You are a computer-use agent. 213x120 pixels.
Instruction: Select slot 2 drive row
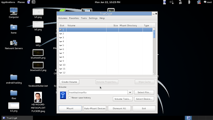coord(106,33)
